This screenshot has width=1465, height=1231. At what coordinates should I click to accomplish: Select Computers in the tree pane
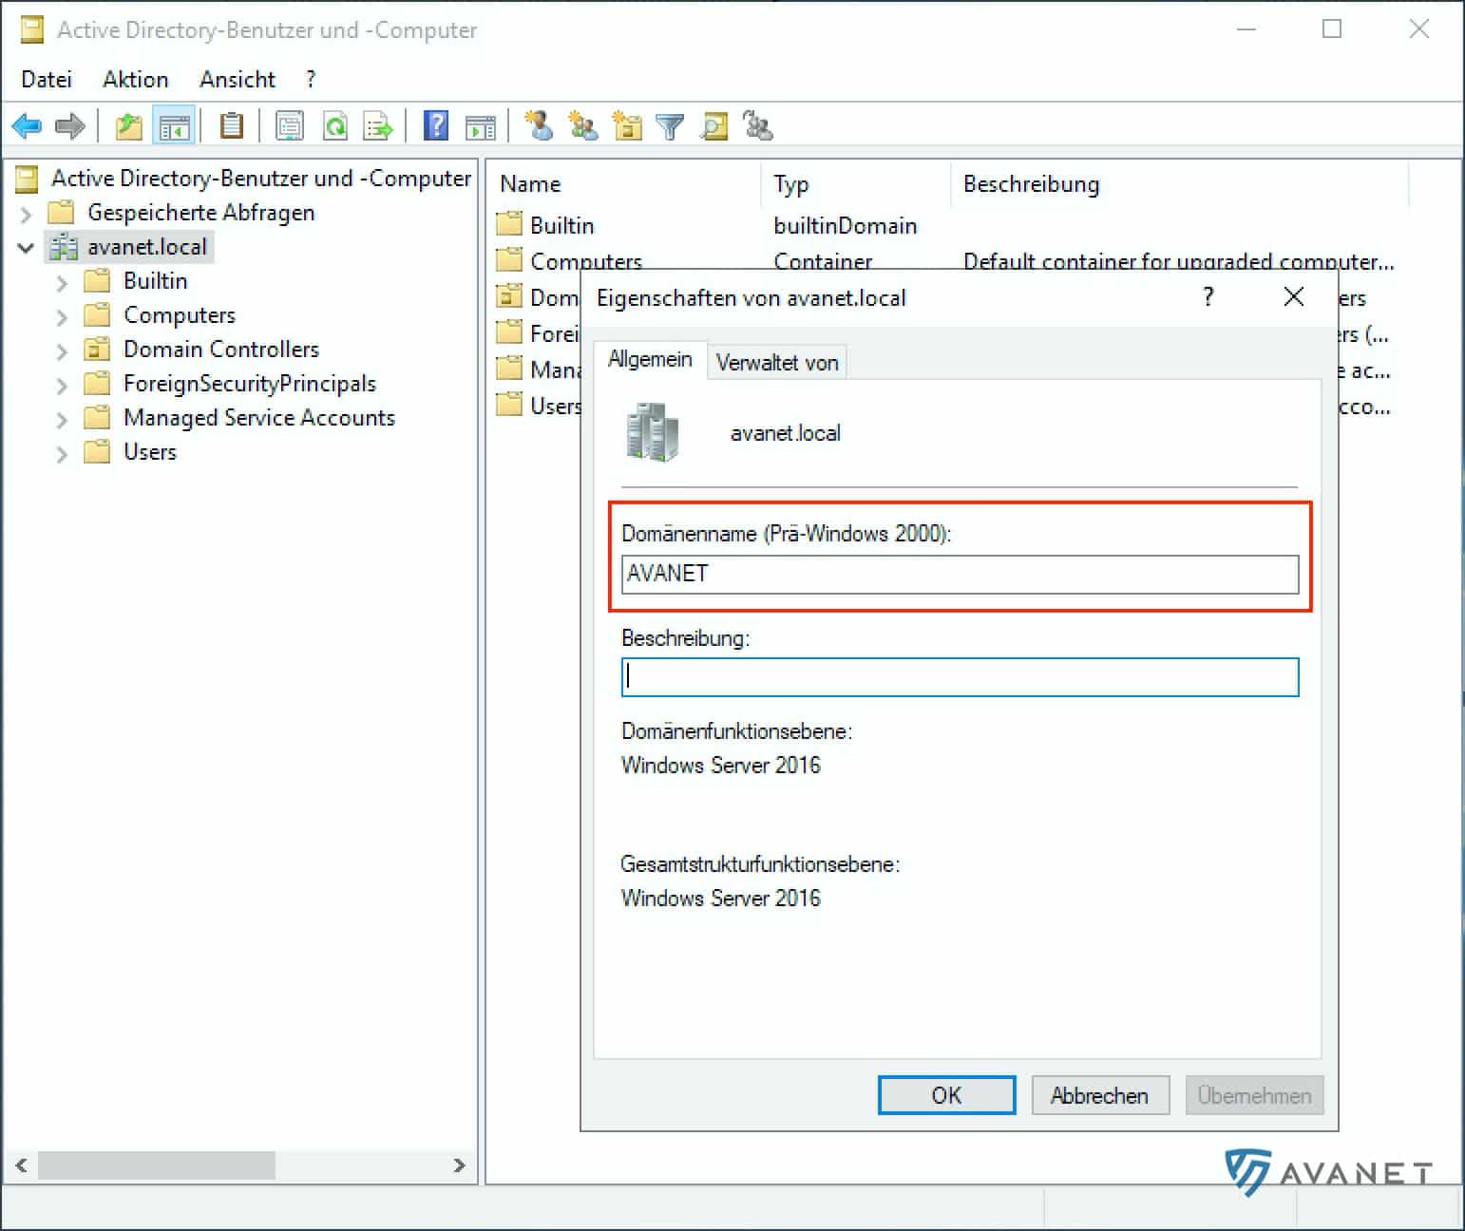pos(180,315)
